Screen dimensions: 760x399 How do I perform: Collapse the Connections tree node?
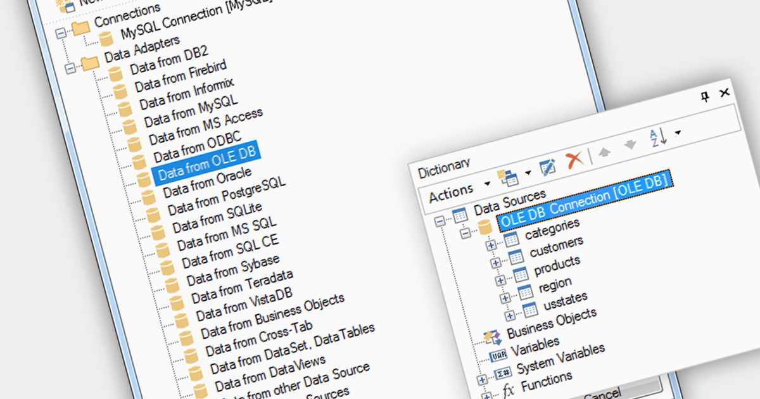pyautogui.click(x=61, y=33)
